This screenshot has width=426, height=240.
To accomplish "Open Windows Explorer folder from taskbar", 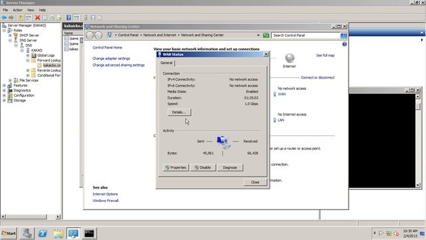I will (x=58, y=233).
